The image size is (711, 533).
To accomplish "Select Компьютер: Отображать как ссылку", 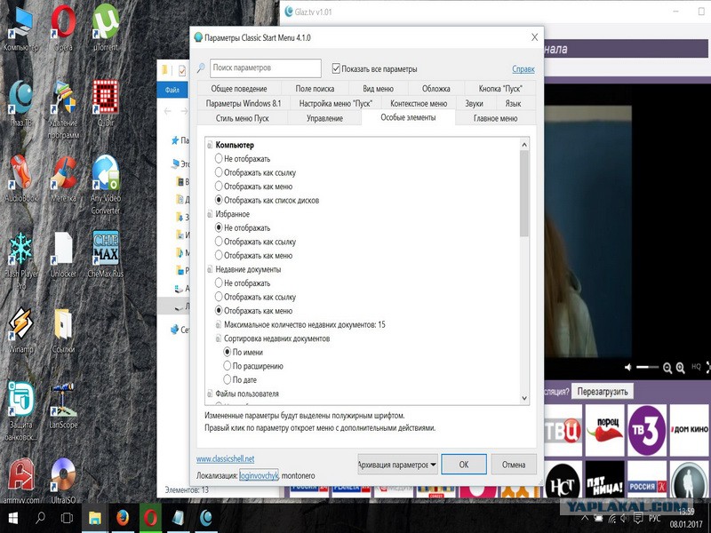I will pyautogui.click(x=219, y=172).
